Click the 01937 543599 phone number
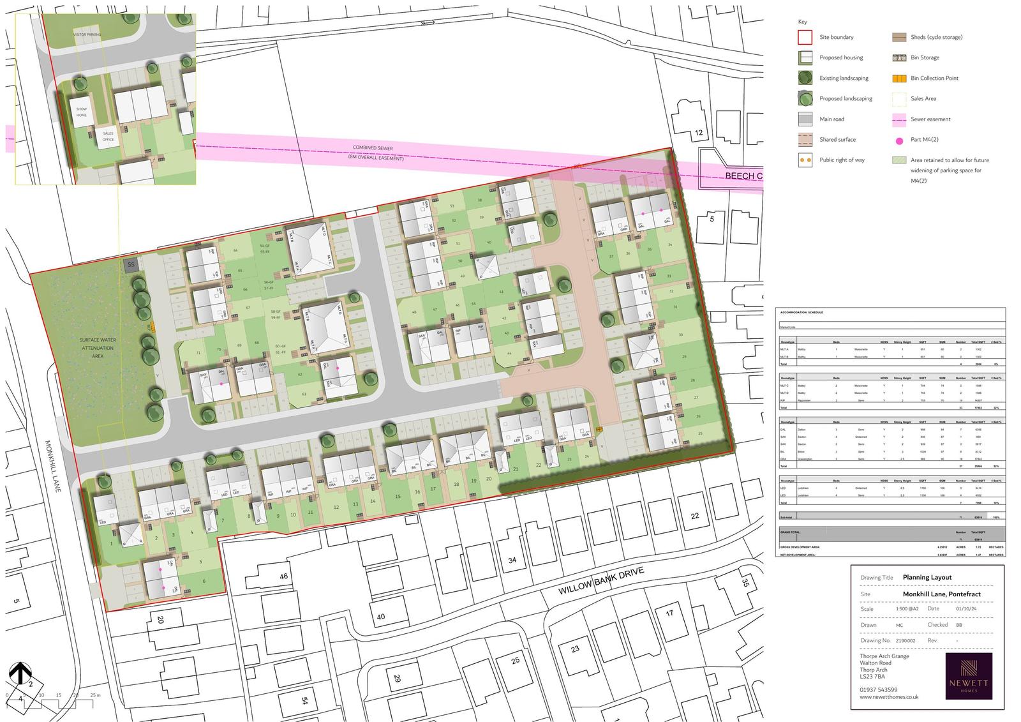Viewport: 1021px width, 722px height. (x=878, y=689)
